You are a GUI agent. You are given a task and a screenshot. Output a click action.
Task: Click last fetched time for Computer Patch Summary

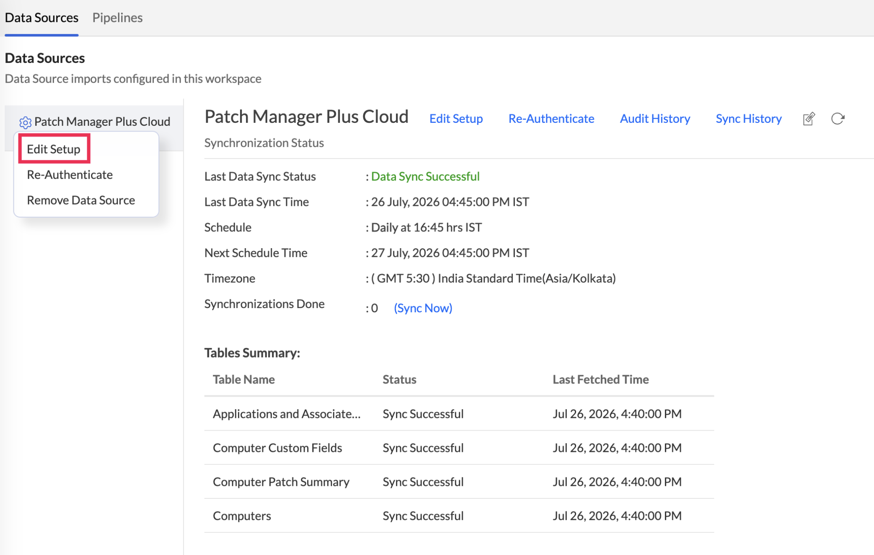point(617,482)
